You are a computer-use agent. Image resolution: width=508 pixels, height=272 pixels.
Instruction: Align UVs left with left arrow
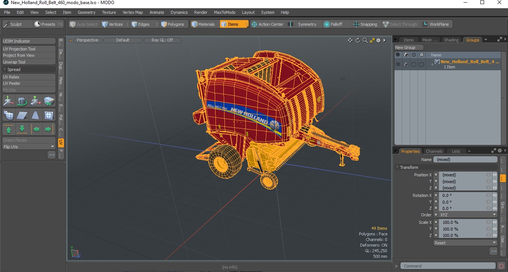(x=35, y=129)
